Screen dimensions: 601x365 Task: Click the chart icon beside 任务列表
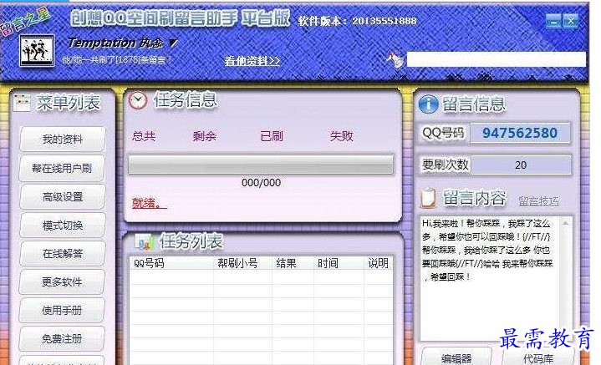point(145,242)
